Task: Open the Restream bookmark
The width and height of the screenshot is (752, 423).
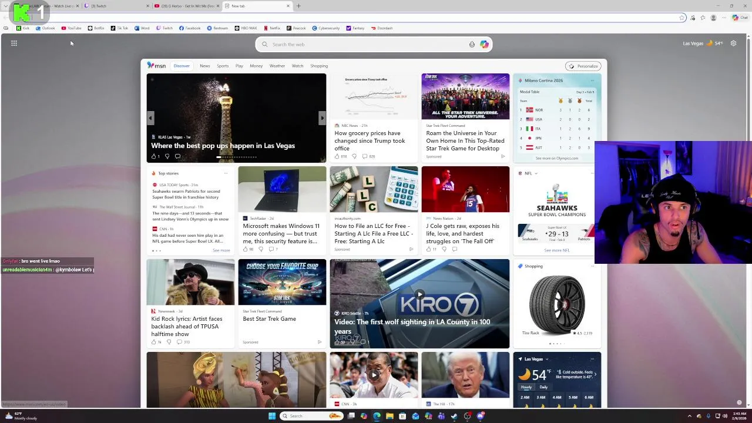Action: pos(217,28)
